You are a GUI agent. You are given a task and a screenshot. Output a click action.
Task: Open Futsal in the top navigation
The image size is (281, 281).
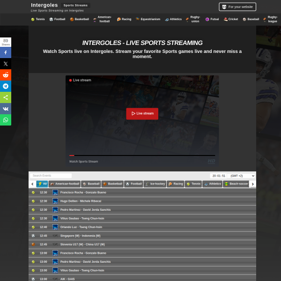click(212, 19)
